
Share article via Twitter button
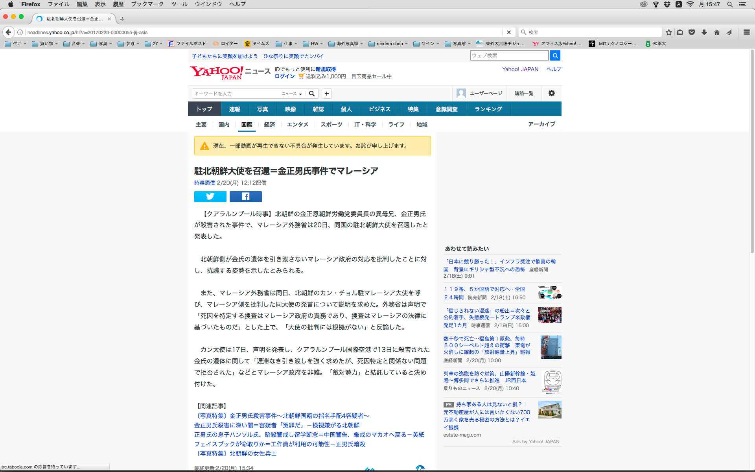click(210, 196)
